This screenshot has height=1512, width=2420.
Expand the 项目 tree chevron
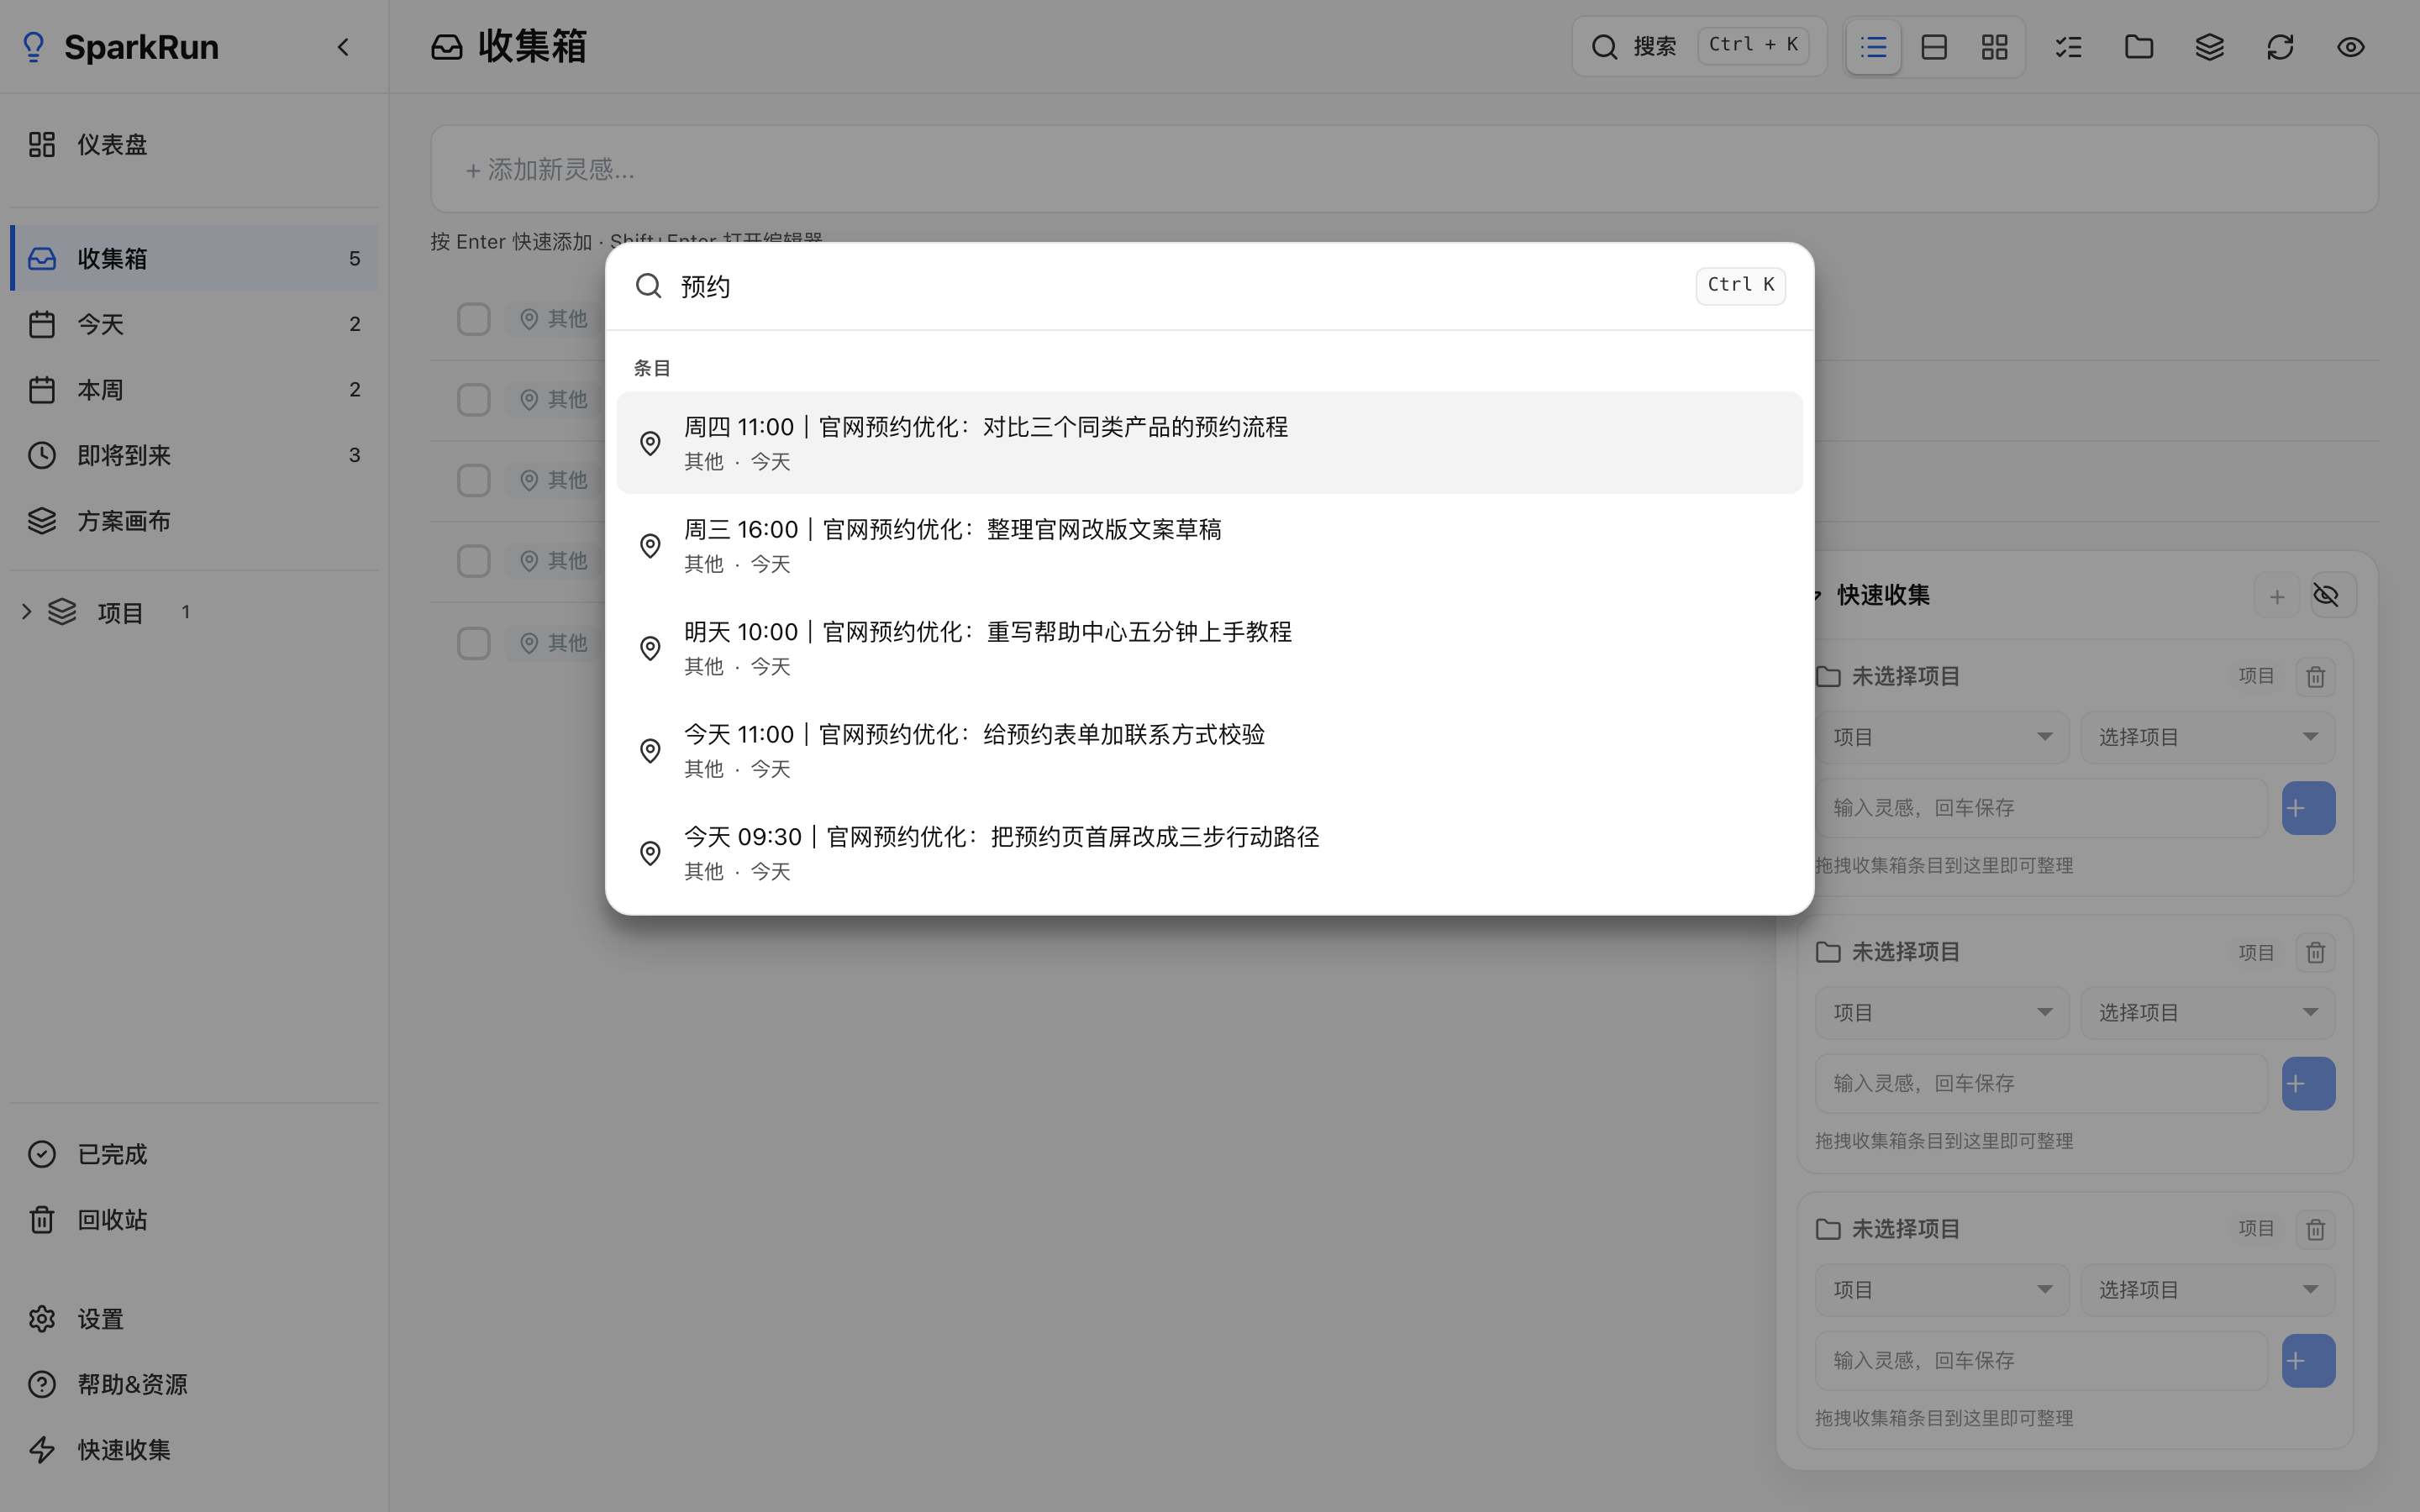(x=27, y=612)
